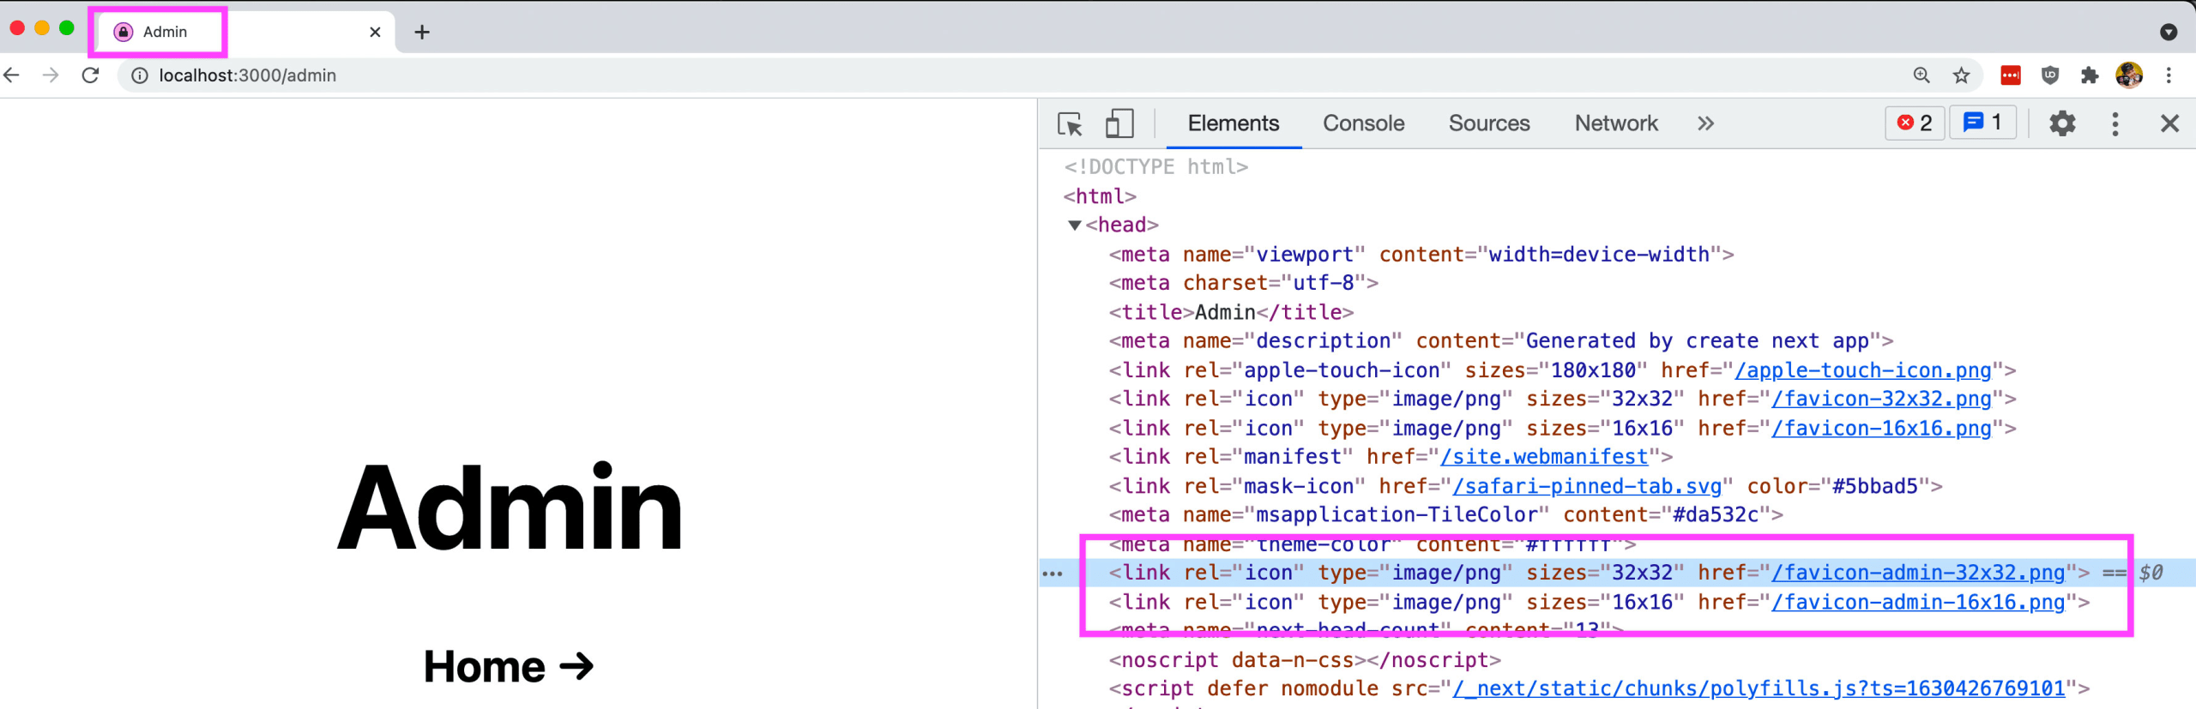The width and height of the screenshot is (2196, 709).
Task: Click the zoom magnifier icon in address bar
Action: pos(1921,75)
